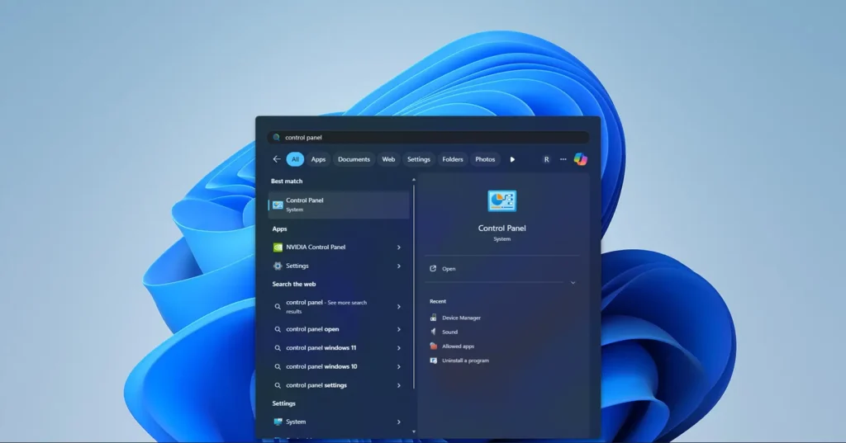The width and height of the screenshot is (846, 443).
Task: Click magnifier icon beside 'See more search results'
Action: point(278,307)
